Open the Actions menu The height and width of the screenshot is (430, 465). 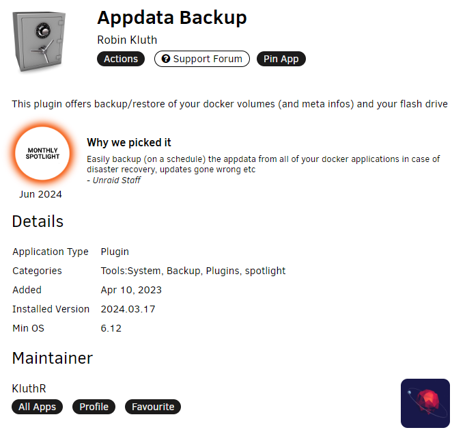tap(121, 59)
